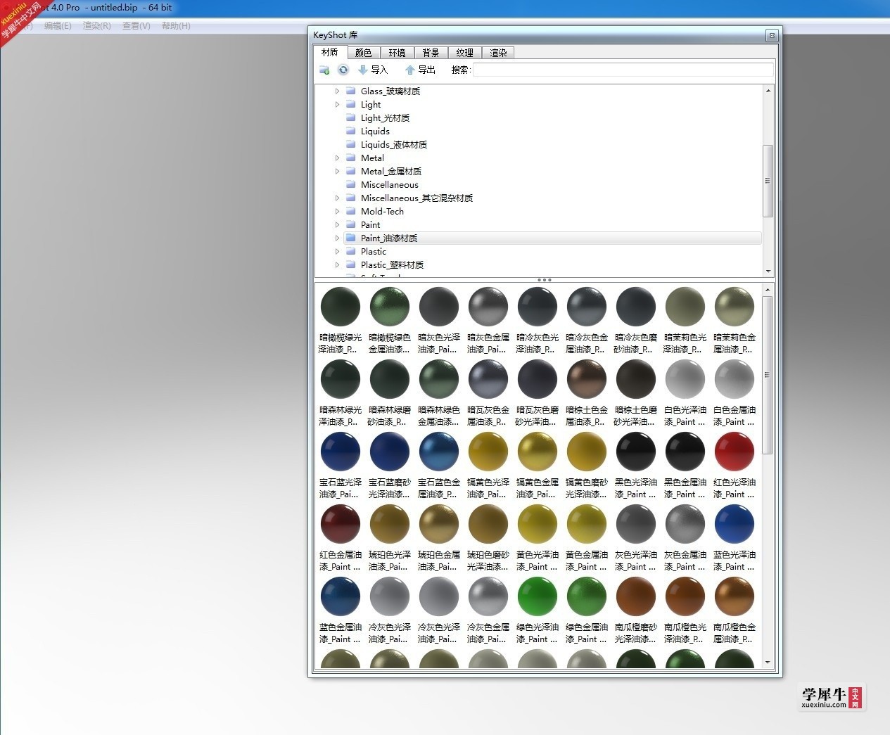Expand the Light folder arrow
Image resolution: width=890 pixels, height=735 pixels.
click(x=337, y=105)
